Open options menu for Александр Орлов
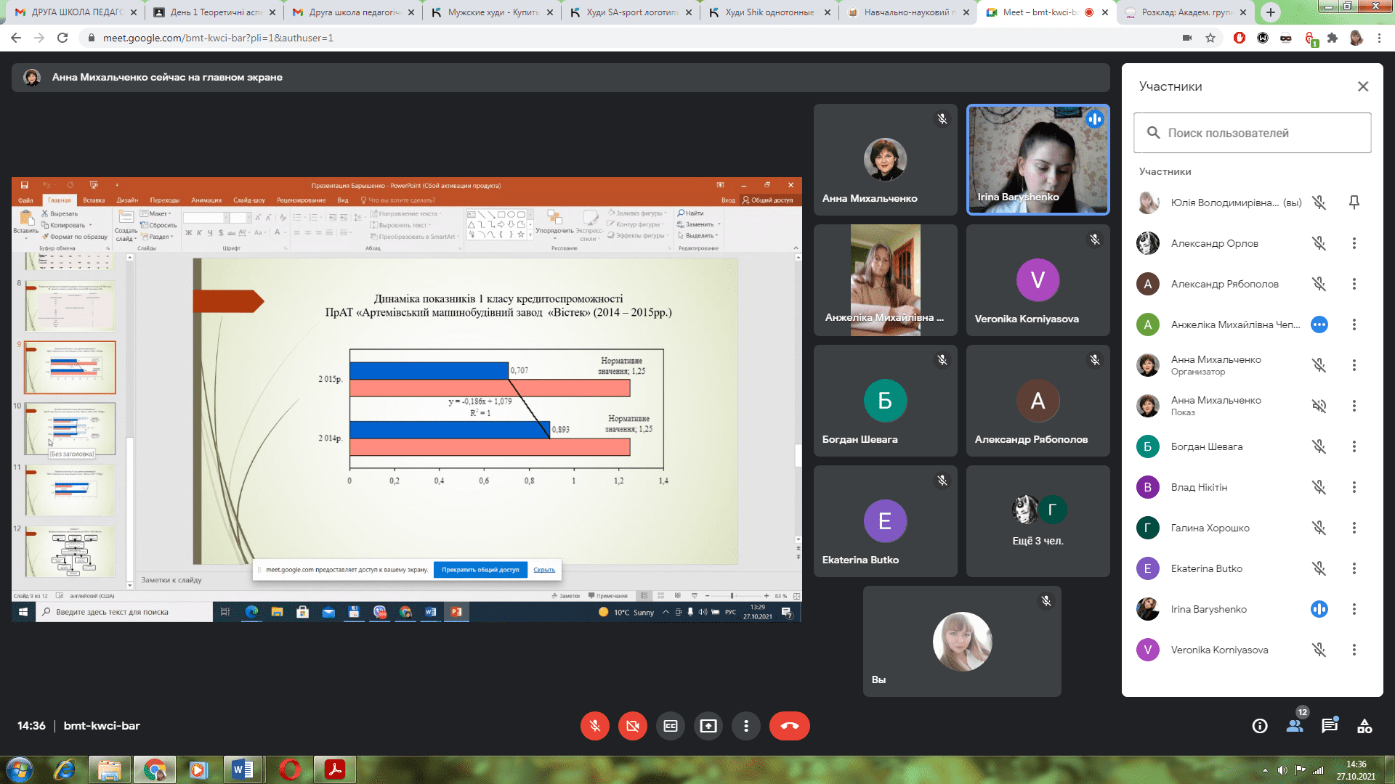This screenshot has height=784, width=1395. (x=1354, y=243)
